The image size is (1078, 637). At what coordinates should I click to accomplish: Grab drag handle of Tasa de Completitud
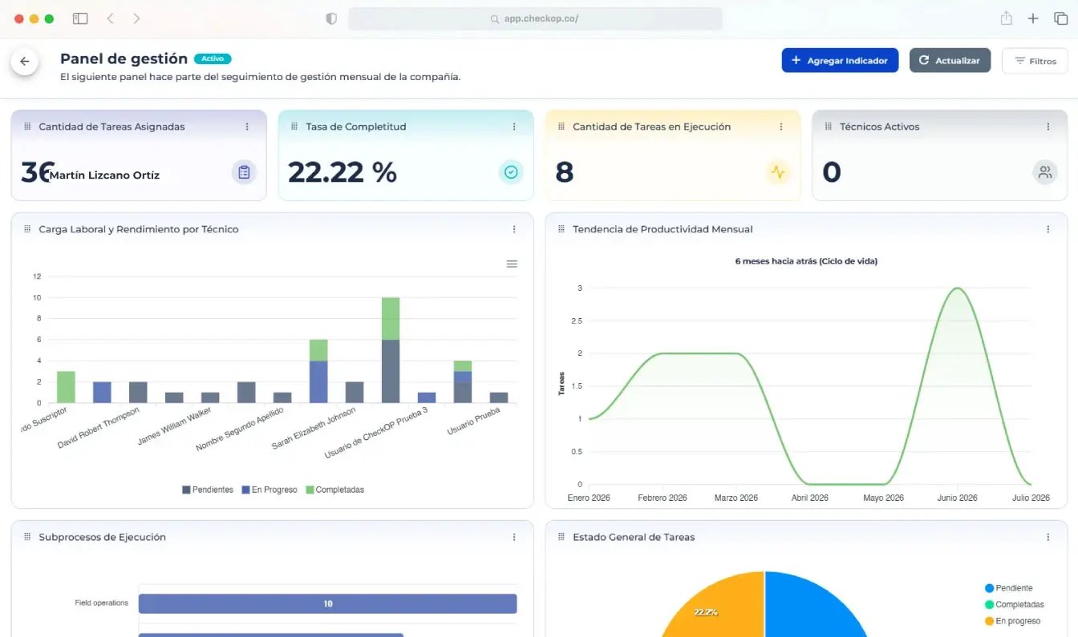pos(294,127)
